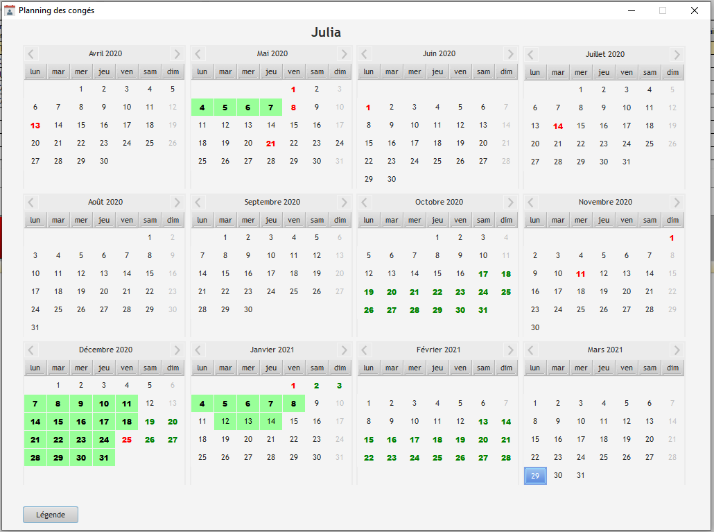Click previous arrow on Février 2021 calendar
The image size is (714, 532).
click(x=365, y=350)
